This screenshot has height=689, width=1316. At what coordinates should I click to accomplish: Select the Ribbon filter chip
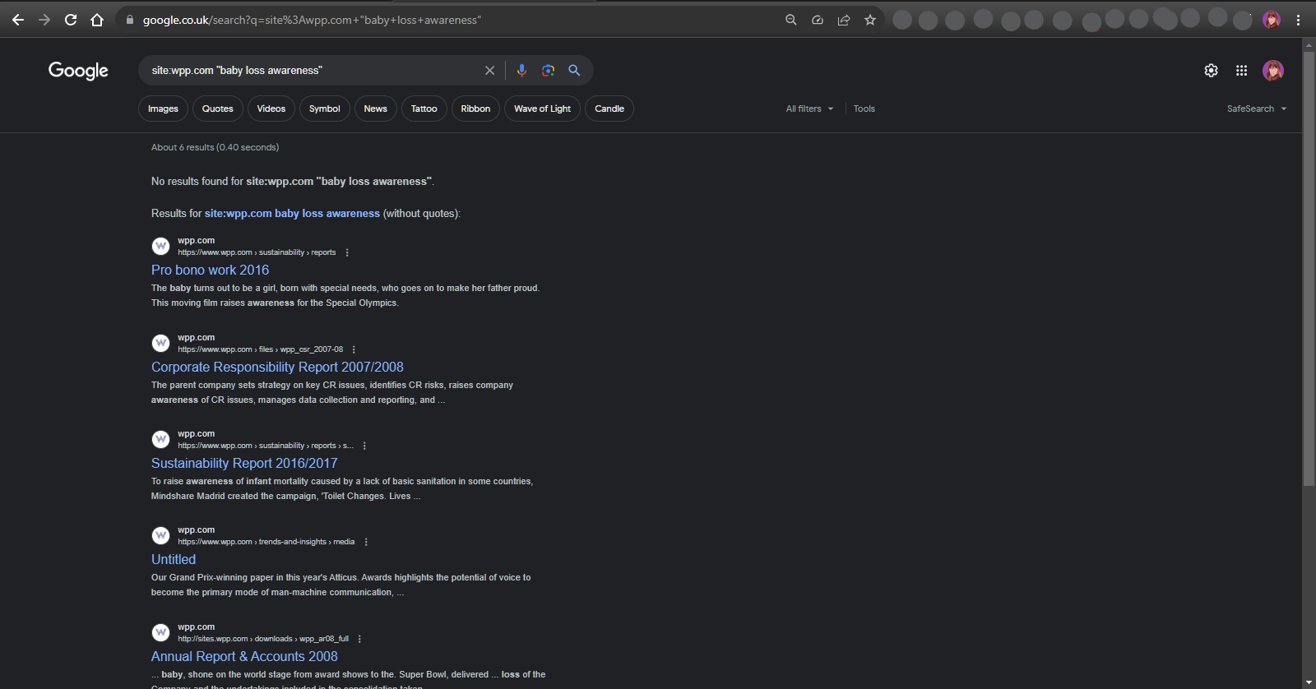tap(475, 109)
